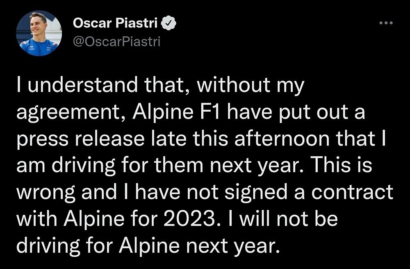
Task: Click the word "understand" in the tweet
Action: click(x=82, y=85)
